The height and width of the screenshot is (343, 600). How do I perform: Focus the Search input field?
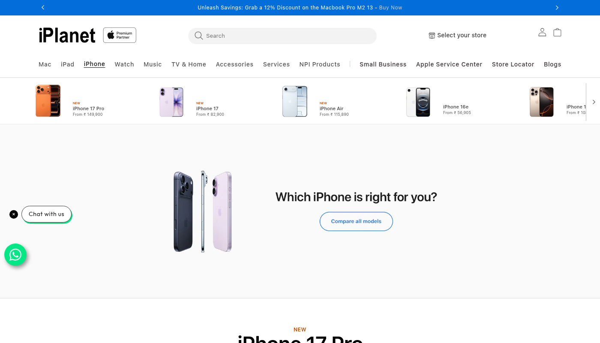click(x=288, y=36)
